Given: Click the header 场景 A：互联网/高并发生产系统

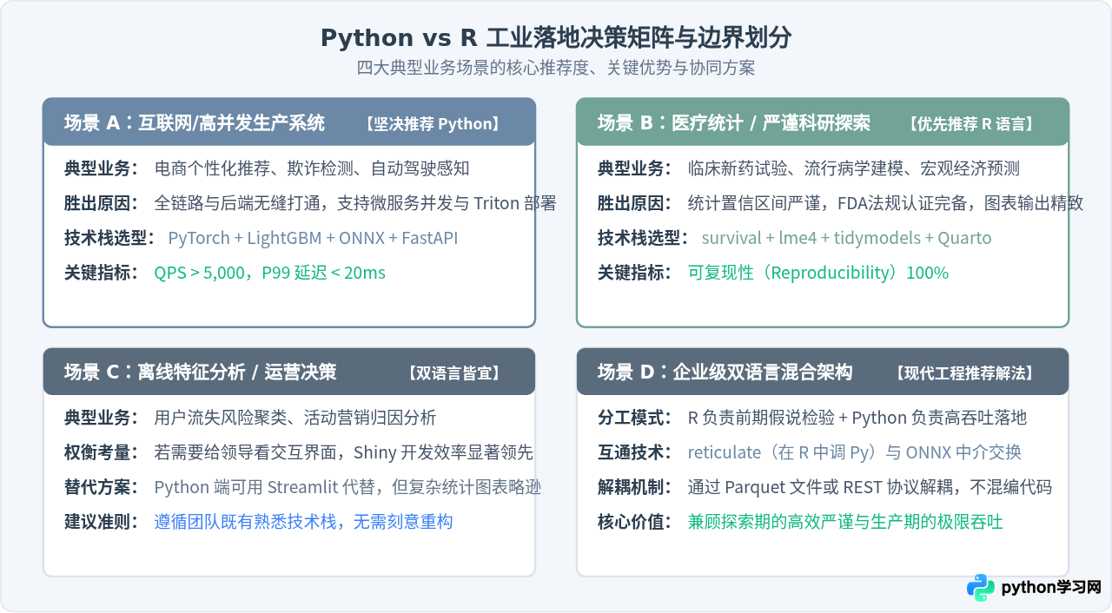Looking at the screenshot, I should click(x=195, y=122).
